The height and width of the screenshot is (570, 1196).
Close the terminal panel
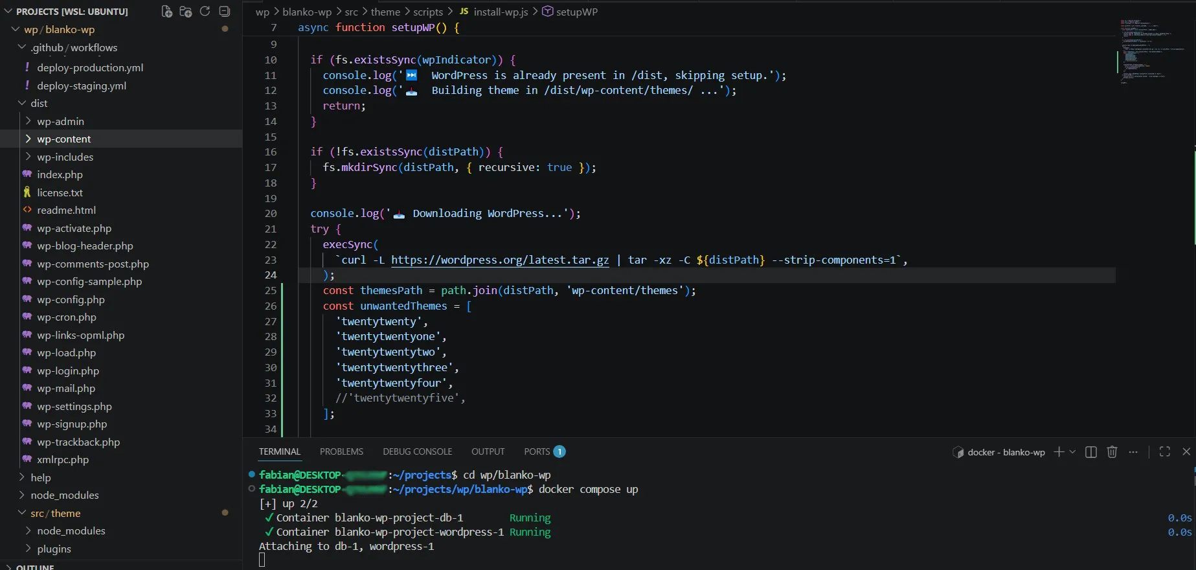(x=1186, y=452)
